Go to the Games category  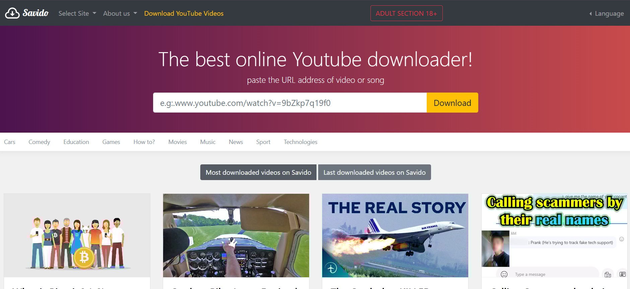tap(111, 142)
